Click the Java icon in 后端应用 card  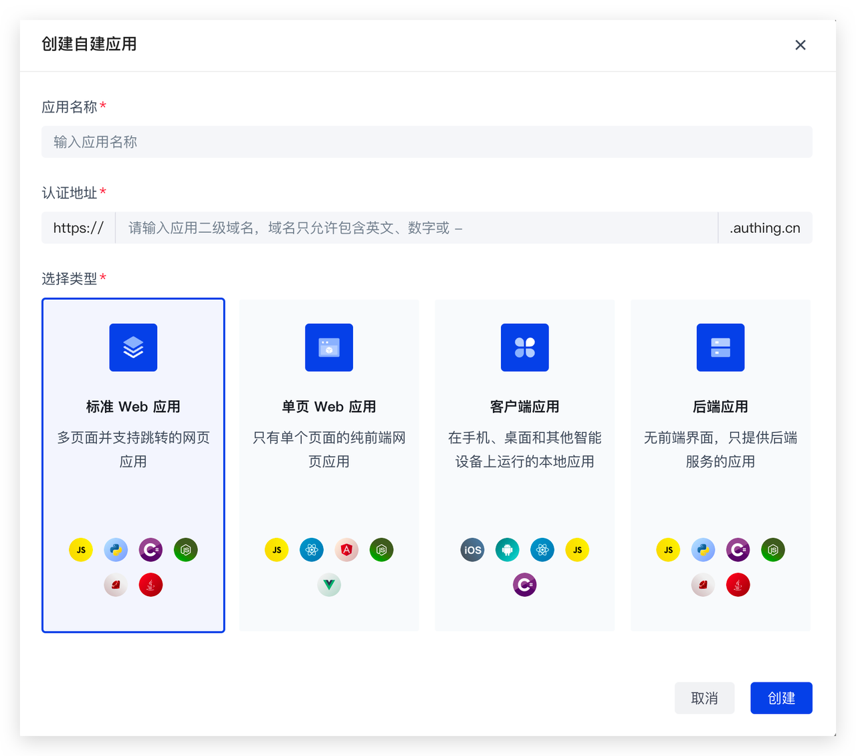(x=738, y=585)
